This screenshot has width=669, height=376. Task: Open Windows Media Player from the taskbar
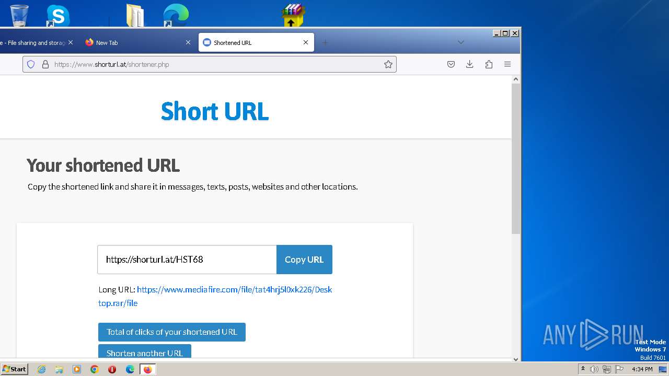click(x=77, y=369)
